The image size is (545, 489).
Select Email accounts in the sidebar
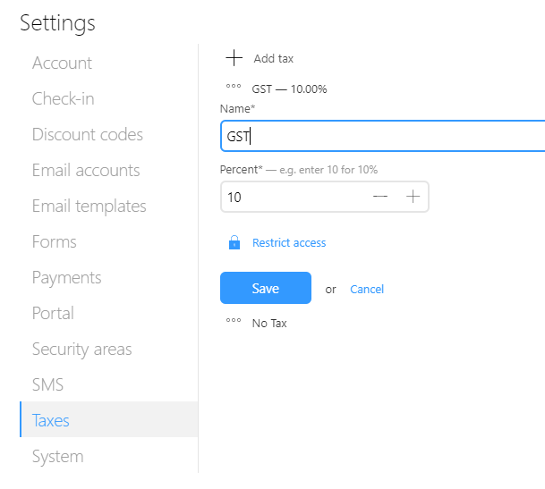(x=86, y=170)
